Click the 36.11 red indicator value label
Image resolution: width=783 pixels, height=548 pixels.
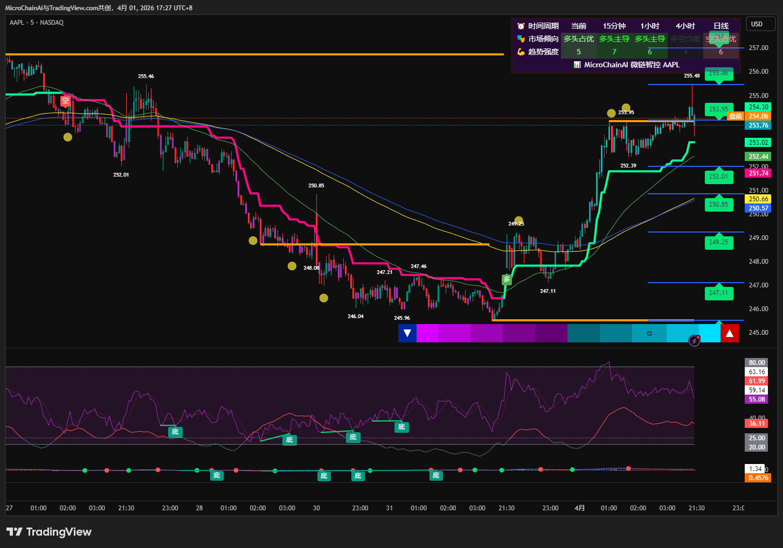[757, 424]
